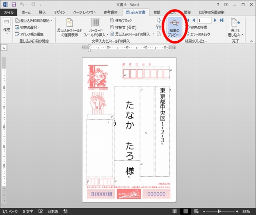Click the Undo arrow icon

click(22, 4)
